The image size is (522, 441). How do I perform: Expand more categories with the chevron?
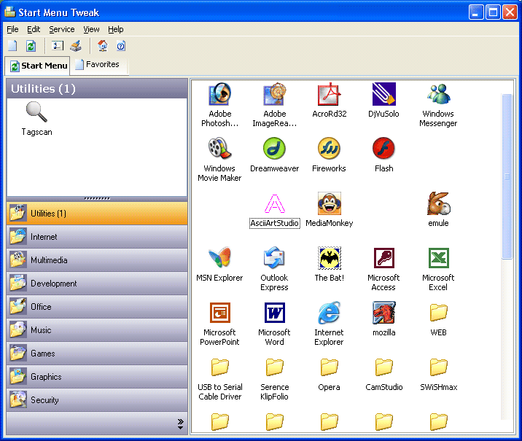coord(180,424)
